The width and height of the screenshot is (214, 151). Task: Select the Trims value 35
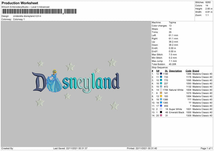click(x=170, y=32)
